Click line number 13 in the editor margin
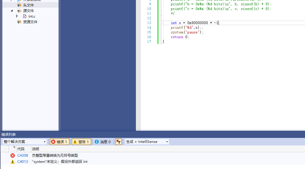Viewport: 305px width, 169px height. pyautogui.click(x=149, y=23)
